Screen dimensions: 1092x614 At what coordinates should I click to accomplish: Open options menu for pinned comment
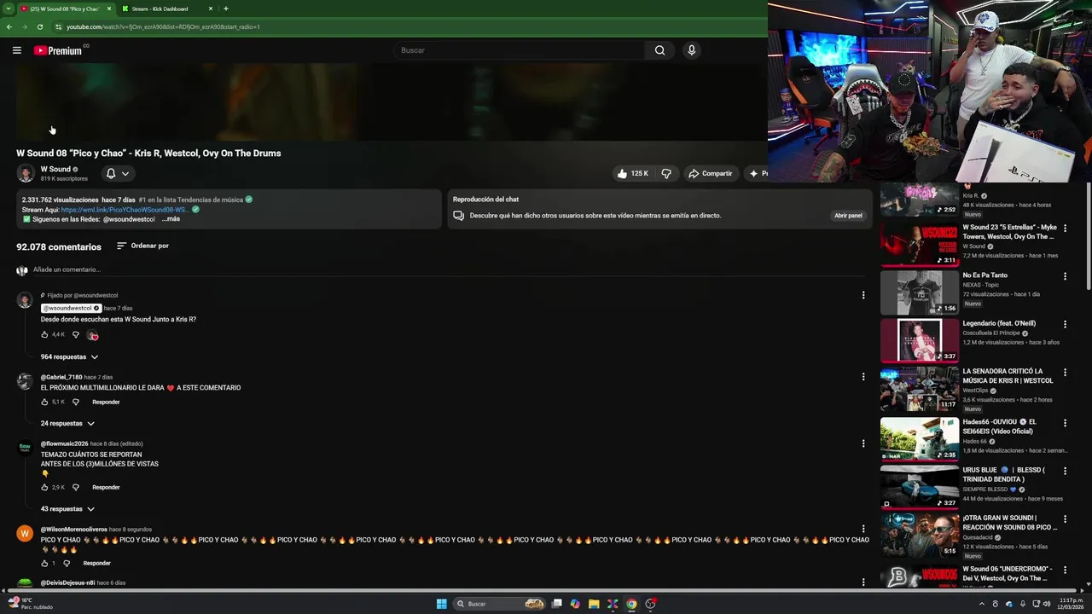(x=863, y=295)
